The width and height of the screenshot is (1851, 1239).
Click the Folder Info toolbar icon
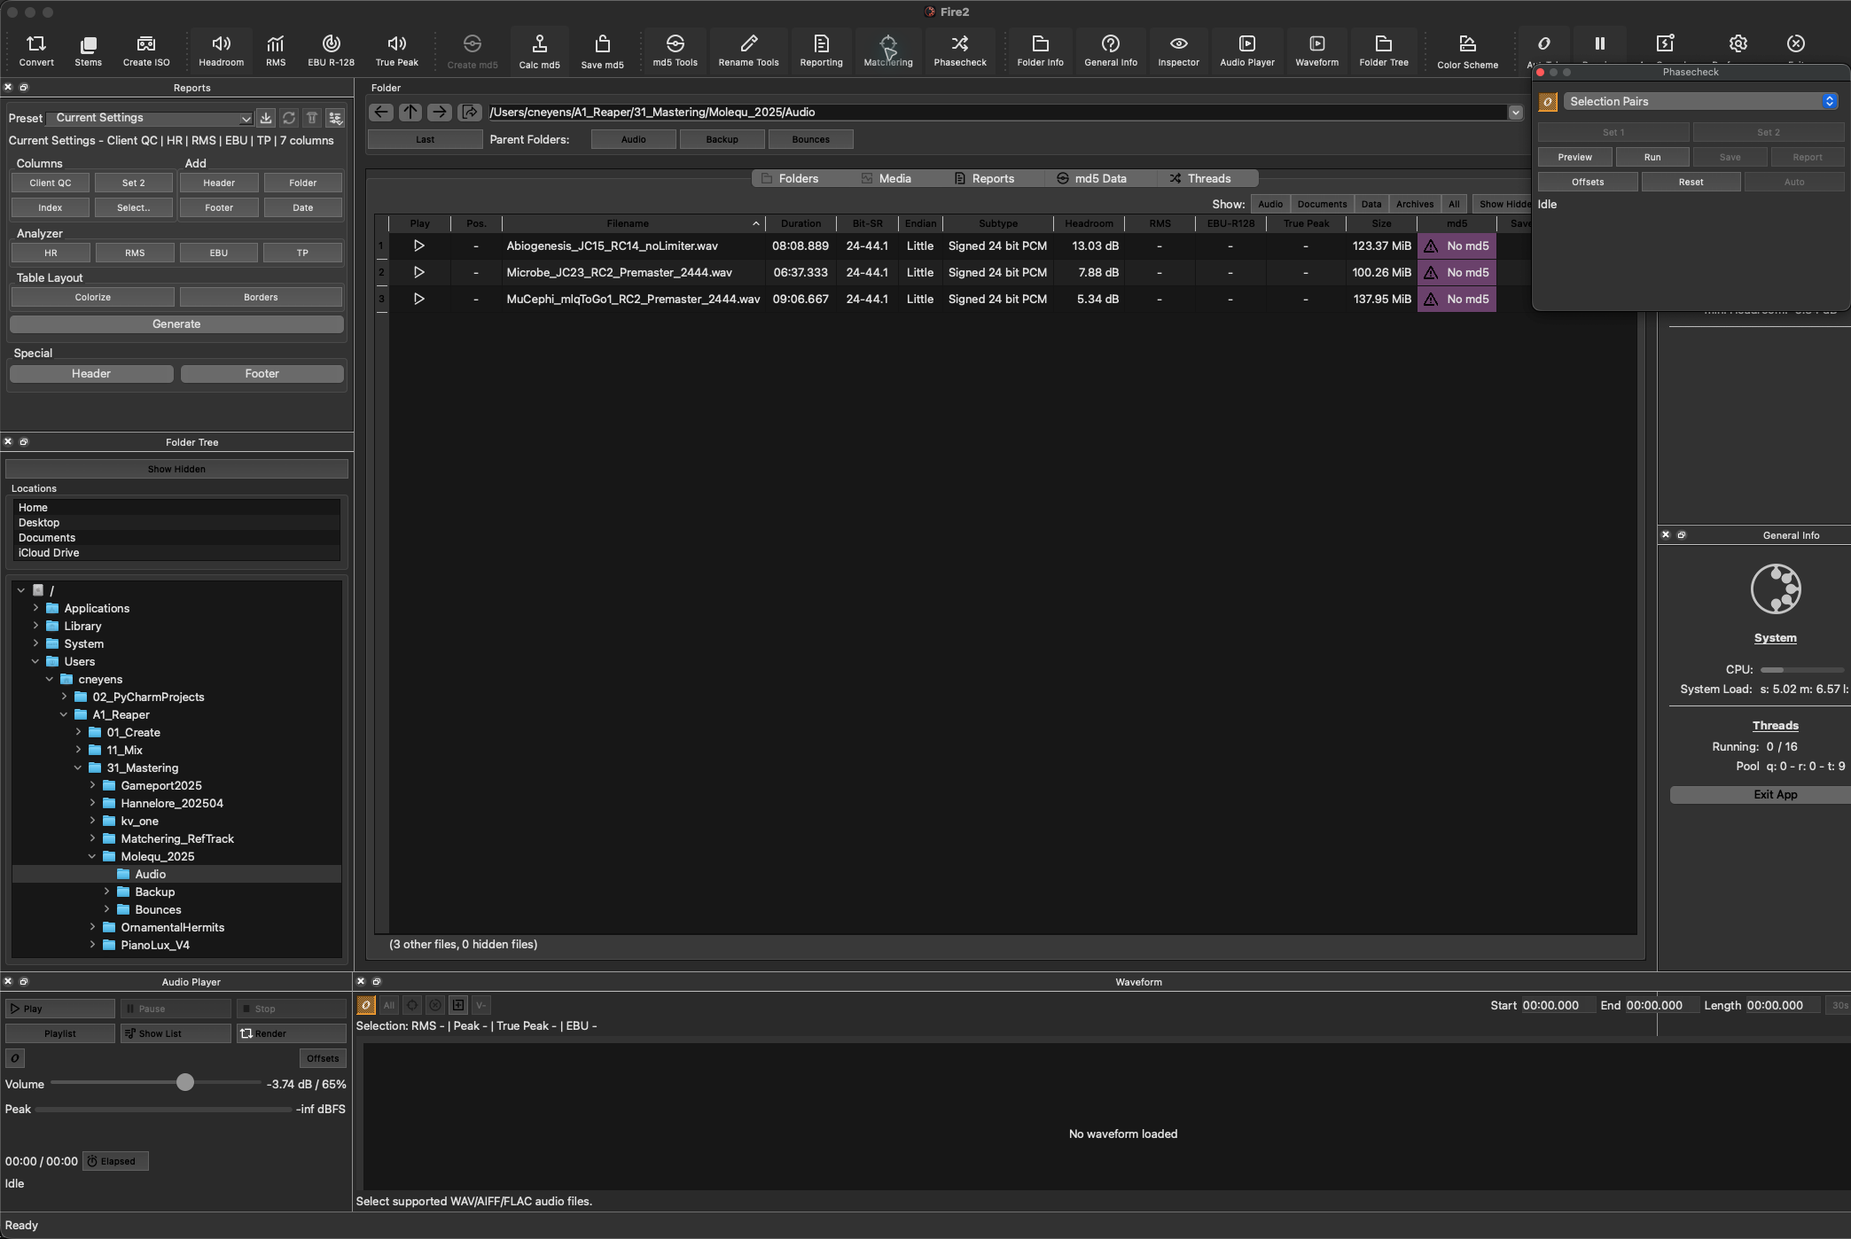pyautogui.click(x=1040, y=51)
